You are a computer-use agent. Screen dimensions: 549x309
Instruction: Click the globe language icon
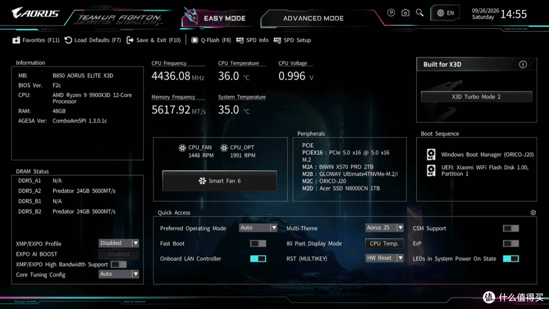point(440,13)
